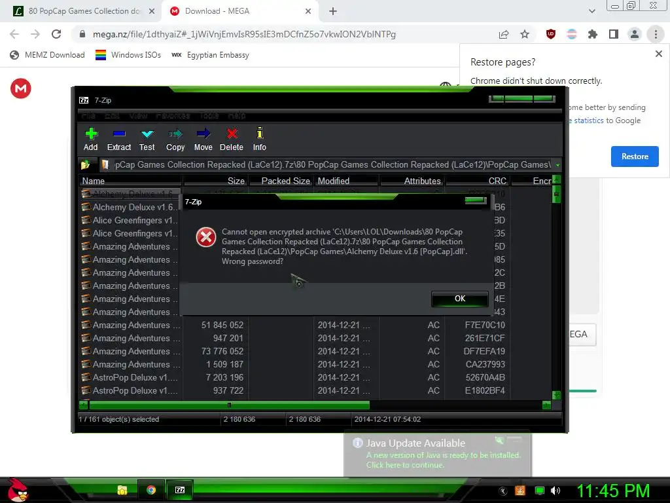Viewport: 670px width, 503px height.
Task: Click the horizontal scrollbar in 7-Zip file list
Action: coord(229,405)
